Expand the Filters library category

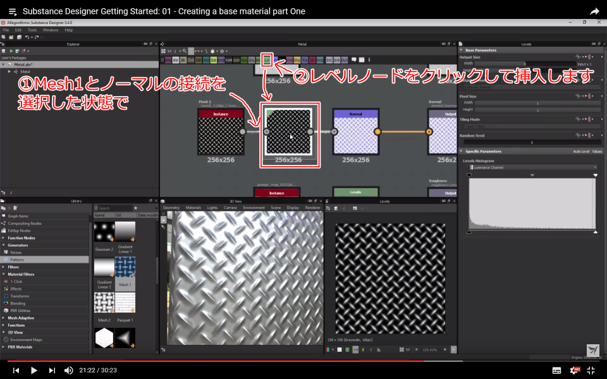[x=4, y=267]
